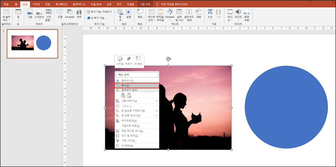Click the 오디오 (Audio) speaker icon
Viewport: 336px width, 167px height.
pos(238,12)
